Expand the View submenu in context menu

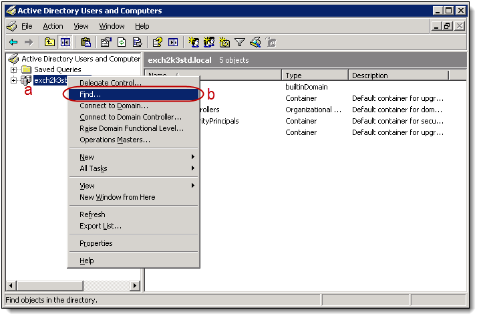(134, 186)
